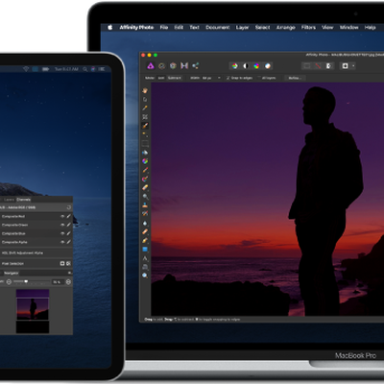Set selection mode to Add
Viewport: 384px width, 384px height.
[161, 78]
